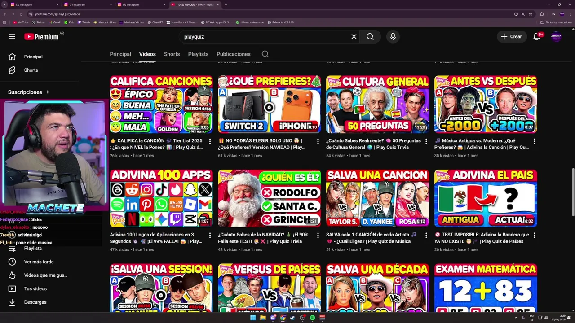Open the notifications bell
This screenshot has width=575, height=323.
click(x=537, y=37)
